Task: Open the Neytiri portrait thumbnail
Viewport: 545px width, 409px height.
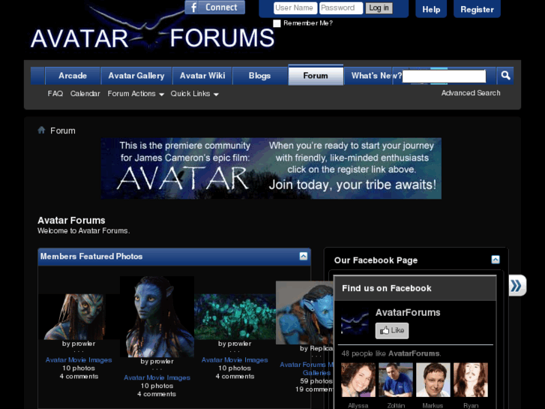Action: pos(157,317)
